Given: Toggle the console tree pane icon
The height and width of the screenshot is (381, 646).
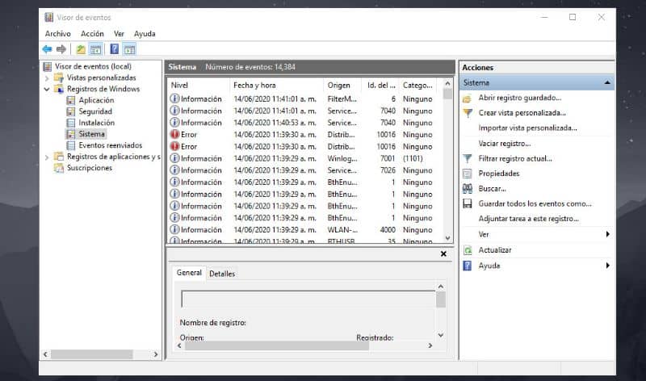Looking at the screenshot, I should click(x=95, y=49).
